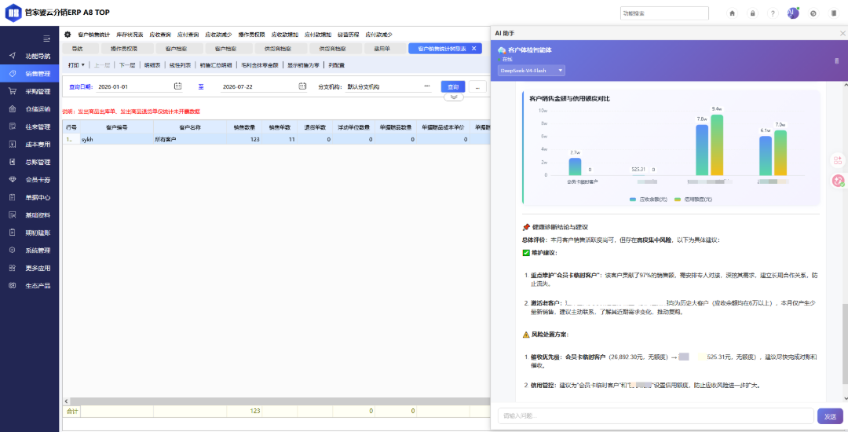The width and height of the screenshot is (848, 432).
Task: Click the trash icon in AI assistant header
Action: [837, 60]
